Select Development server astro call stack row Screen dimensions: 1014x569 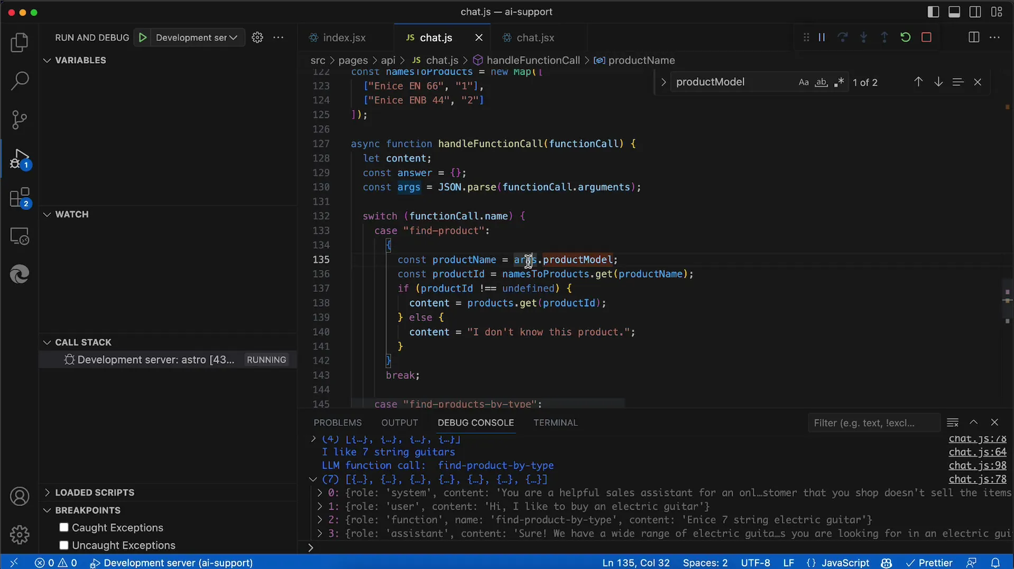coord(168,359)
